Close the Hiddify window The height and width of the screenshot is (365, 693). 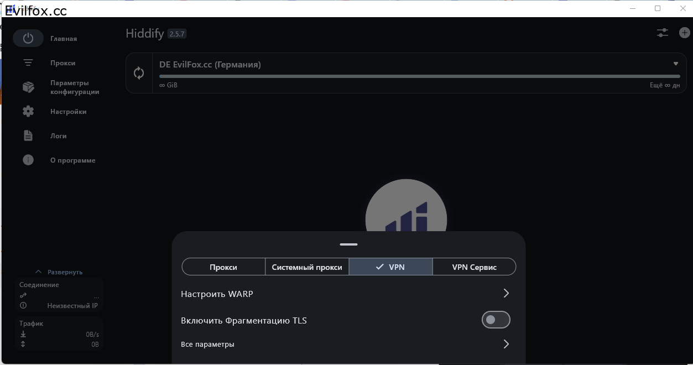click(682, 8)
